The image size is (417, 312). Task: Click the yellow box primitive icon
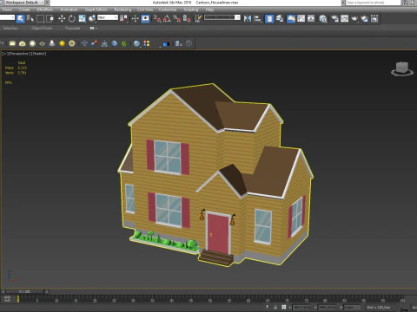[x=12, y=43]
